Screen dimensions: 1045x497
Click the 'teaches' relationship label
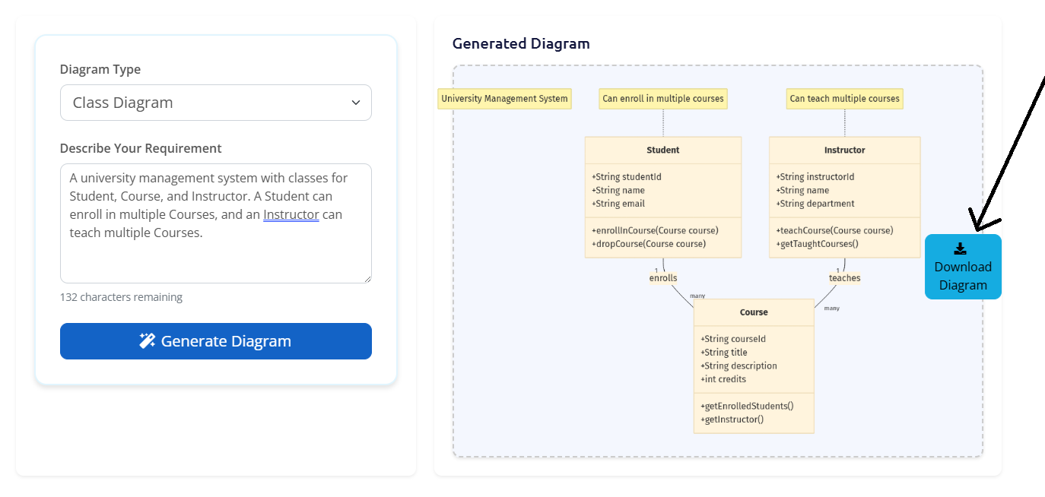click(x=844, y=278)
